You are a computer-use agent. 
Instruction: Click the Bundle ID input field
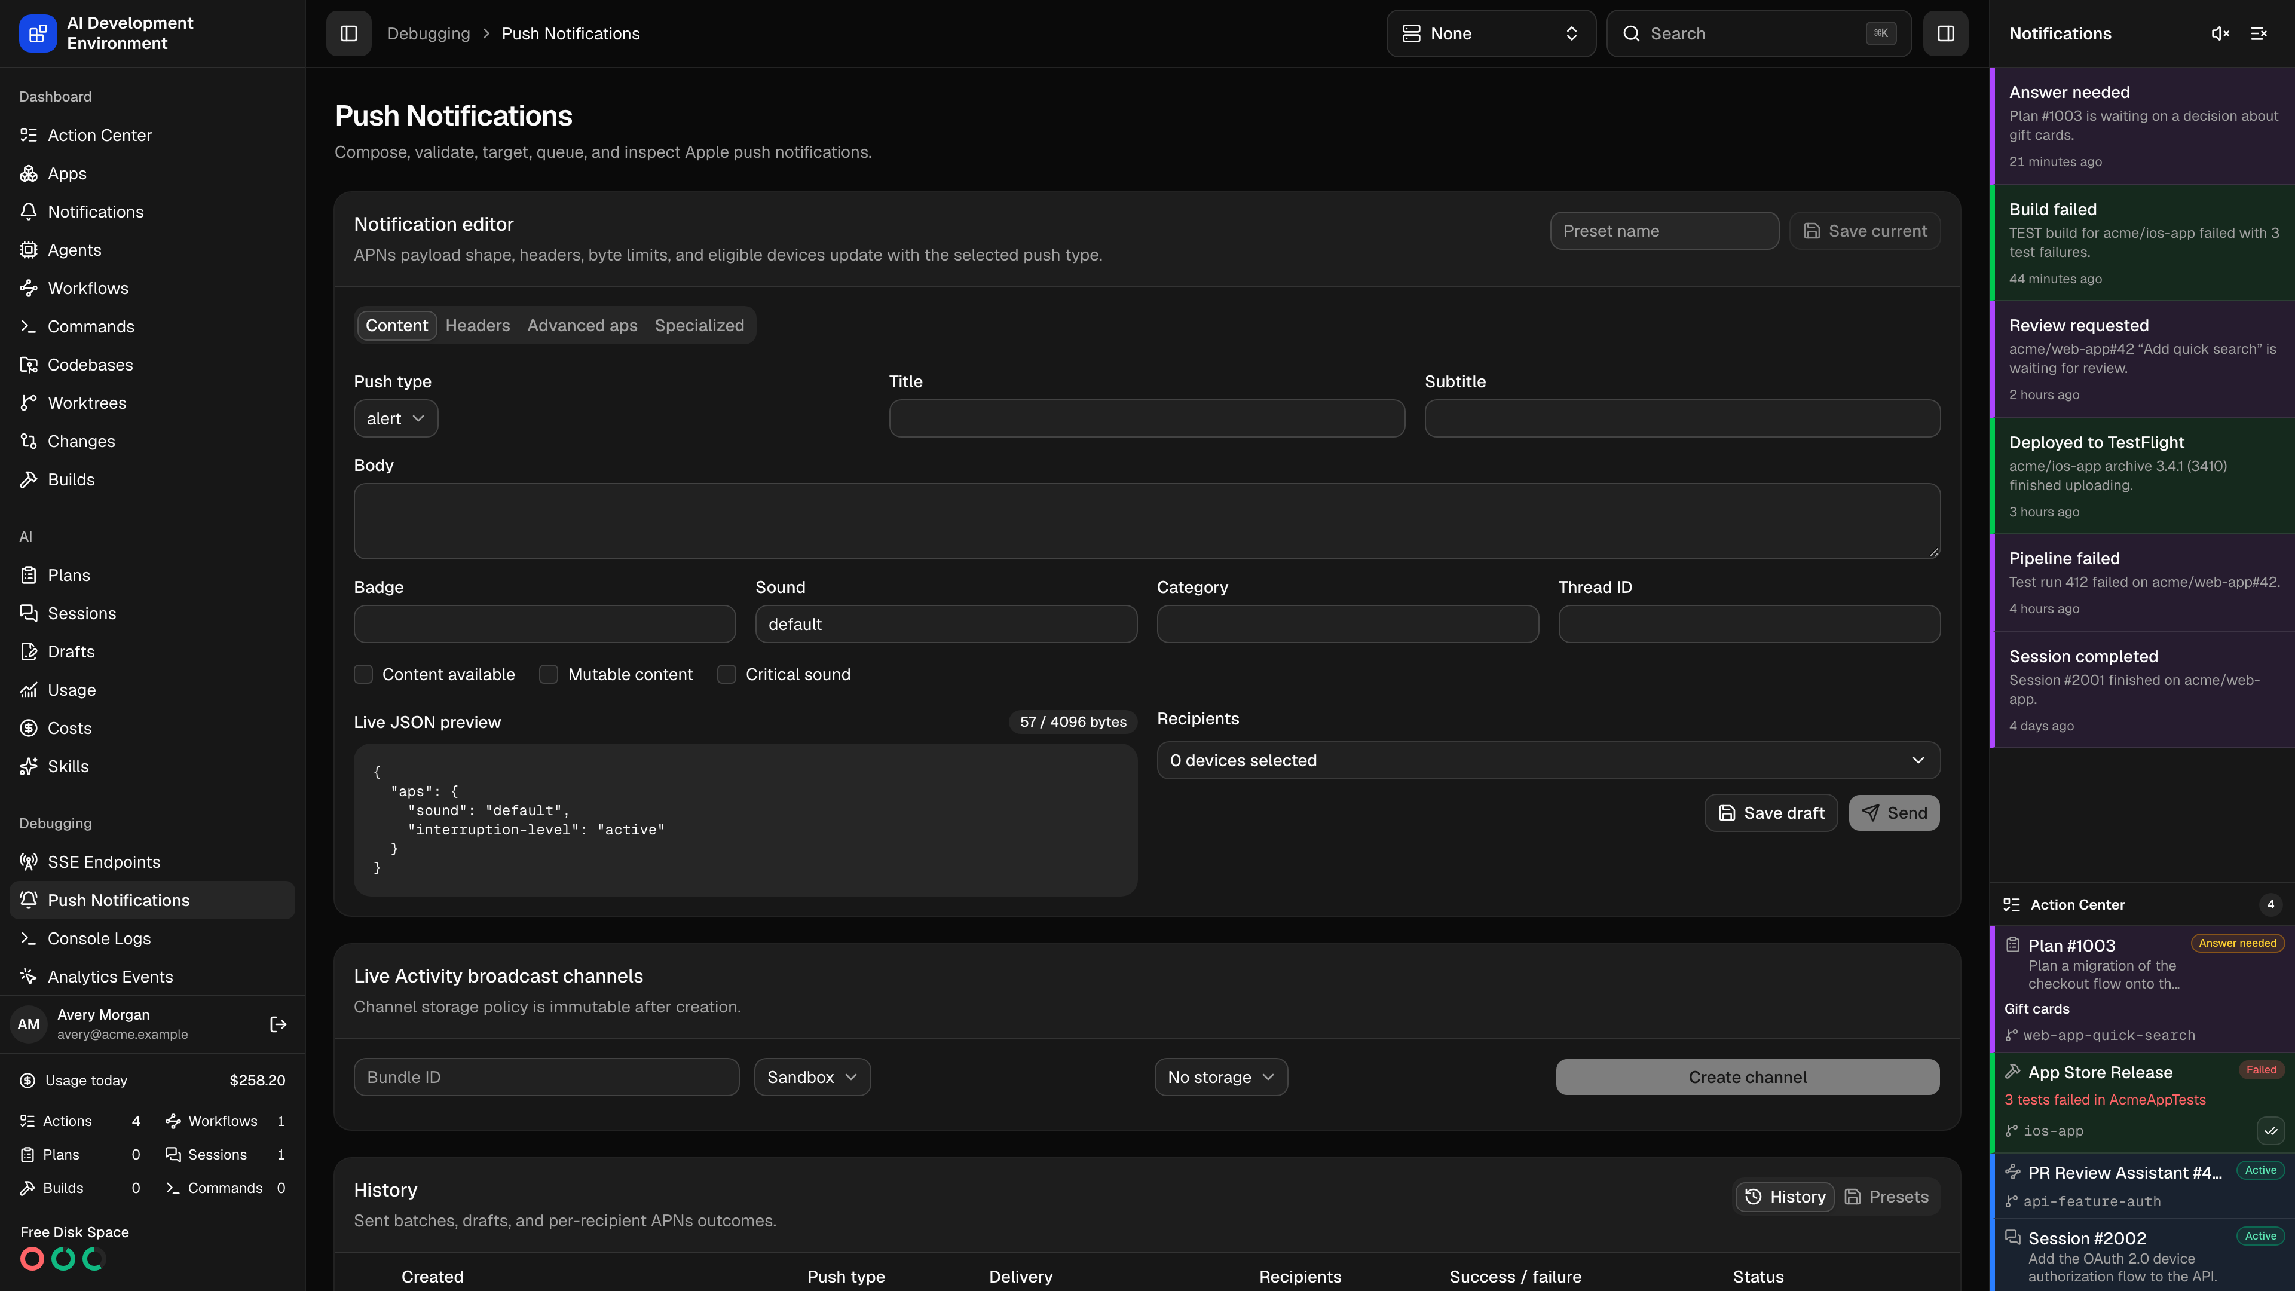(547, 1078)
